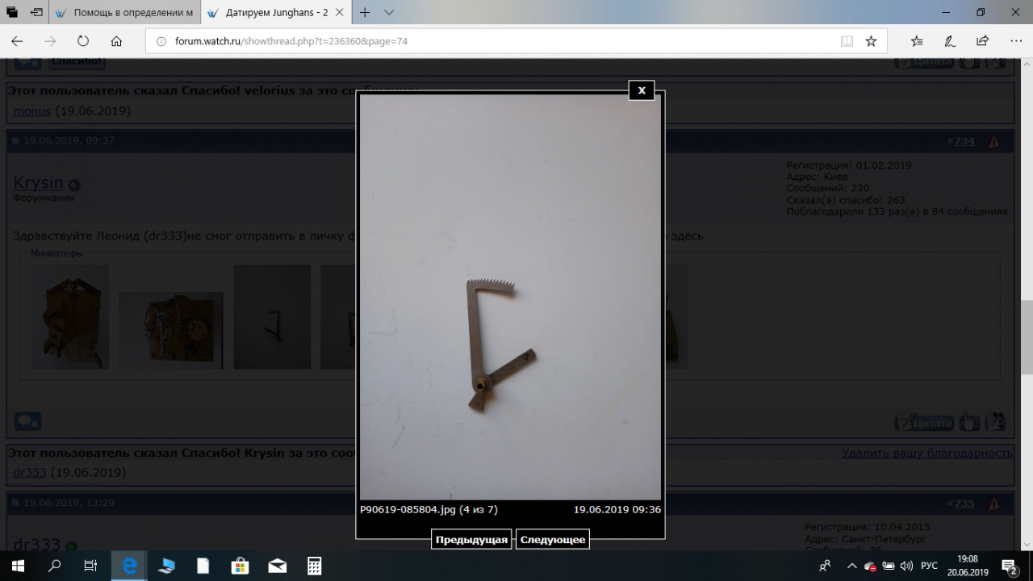Open Mail app from taskbar

point(277,566)
